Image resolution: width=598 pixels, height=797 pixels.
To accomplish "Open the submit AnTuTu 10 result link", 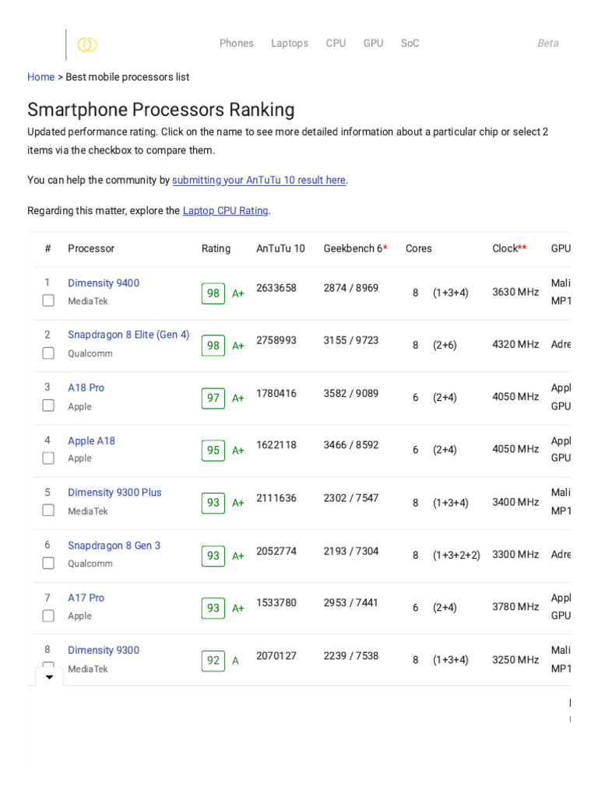I will [259, 181].
